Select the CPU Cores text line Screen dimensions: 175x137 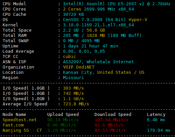(x=68, y=9)
